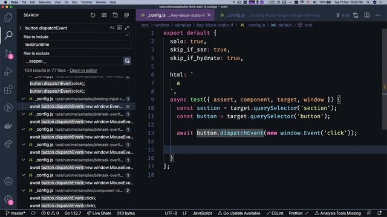Open the Live Share activity bar view
The image size is (387, 217).
click(x=8, y=144)
